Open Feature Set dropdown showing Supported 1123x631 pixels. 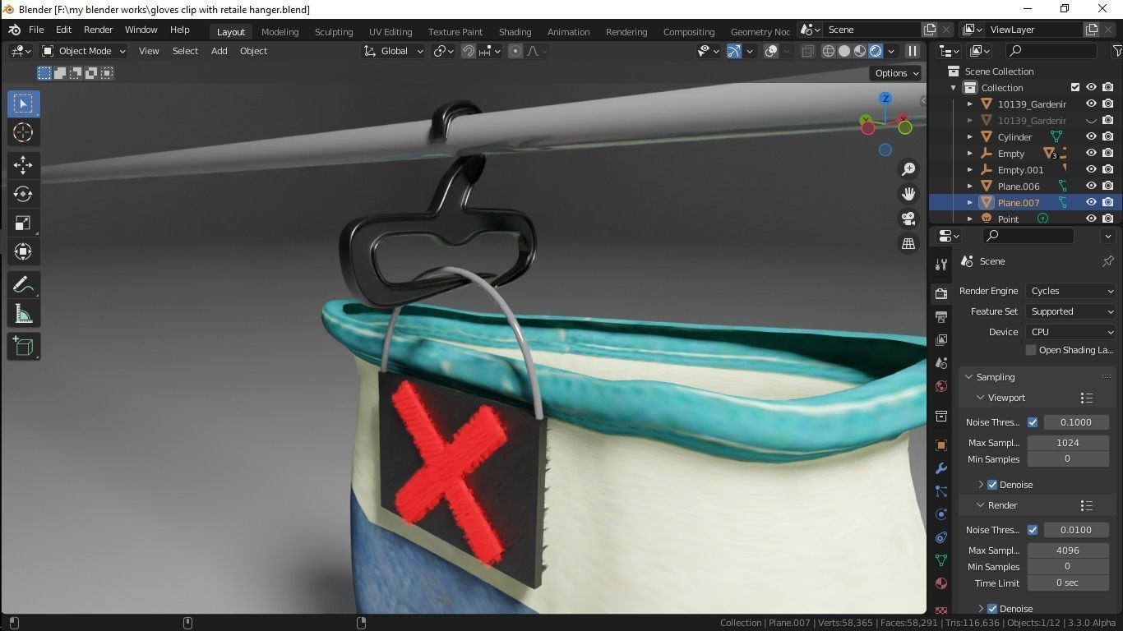click(1070, 311)
